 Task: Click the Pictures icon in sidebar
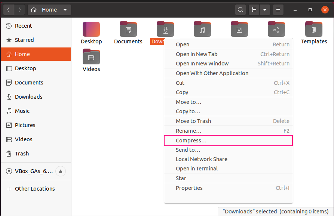coord(9,125)
